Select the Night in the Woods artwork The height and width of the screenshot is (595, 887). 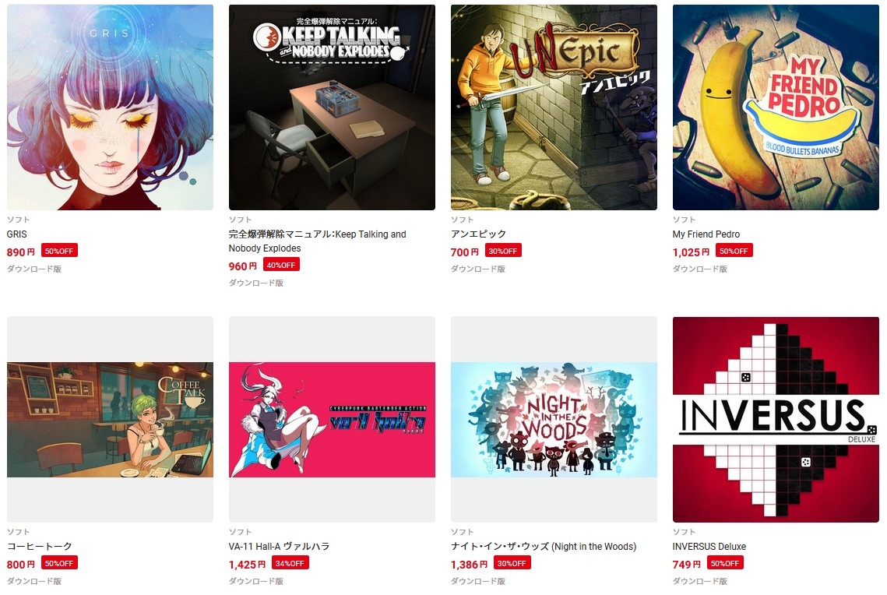(x=554, y=420)
